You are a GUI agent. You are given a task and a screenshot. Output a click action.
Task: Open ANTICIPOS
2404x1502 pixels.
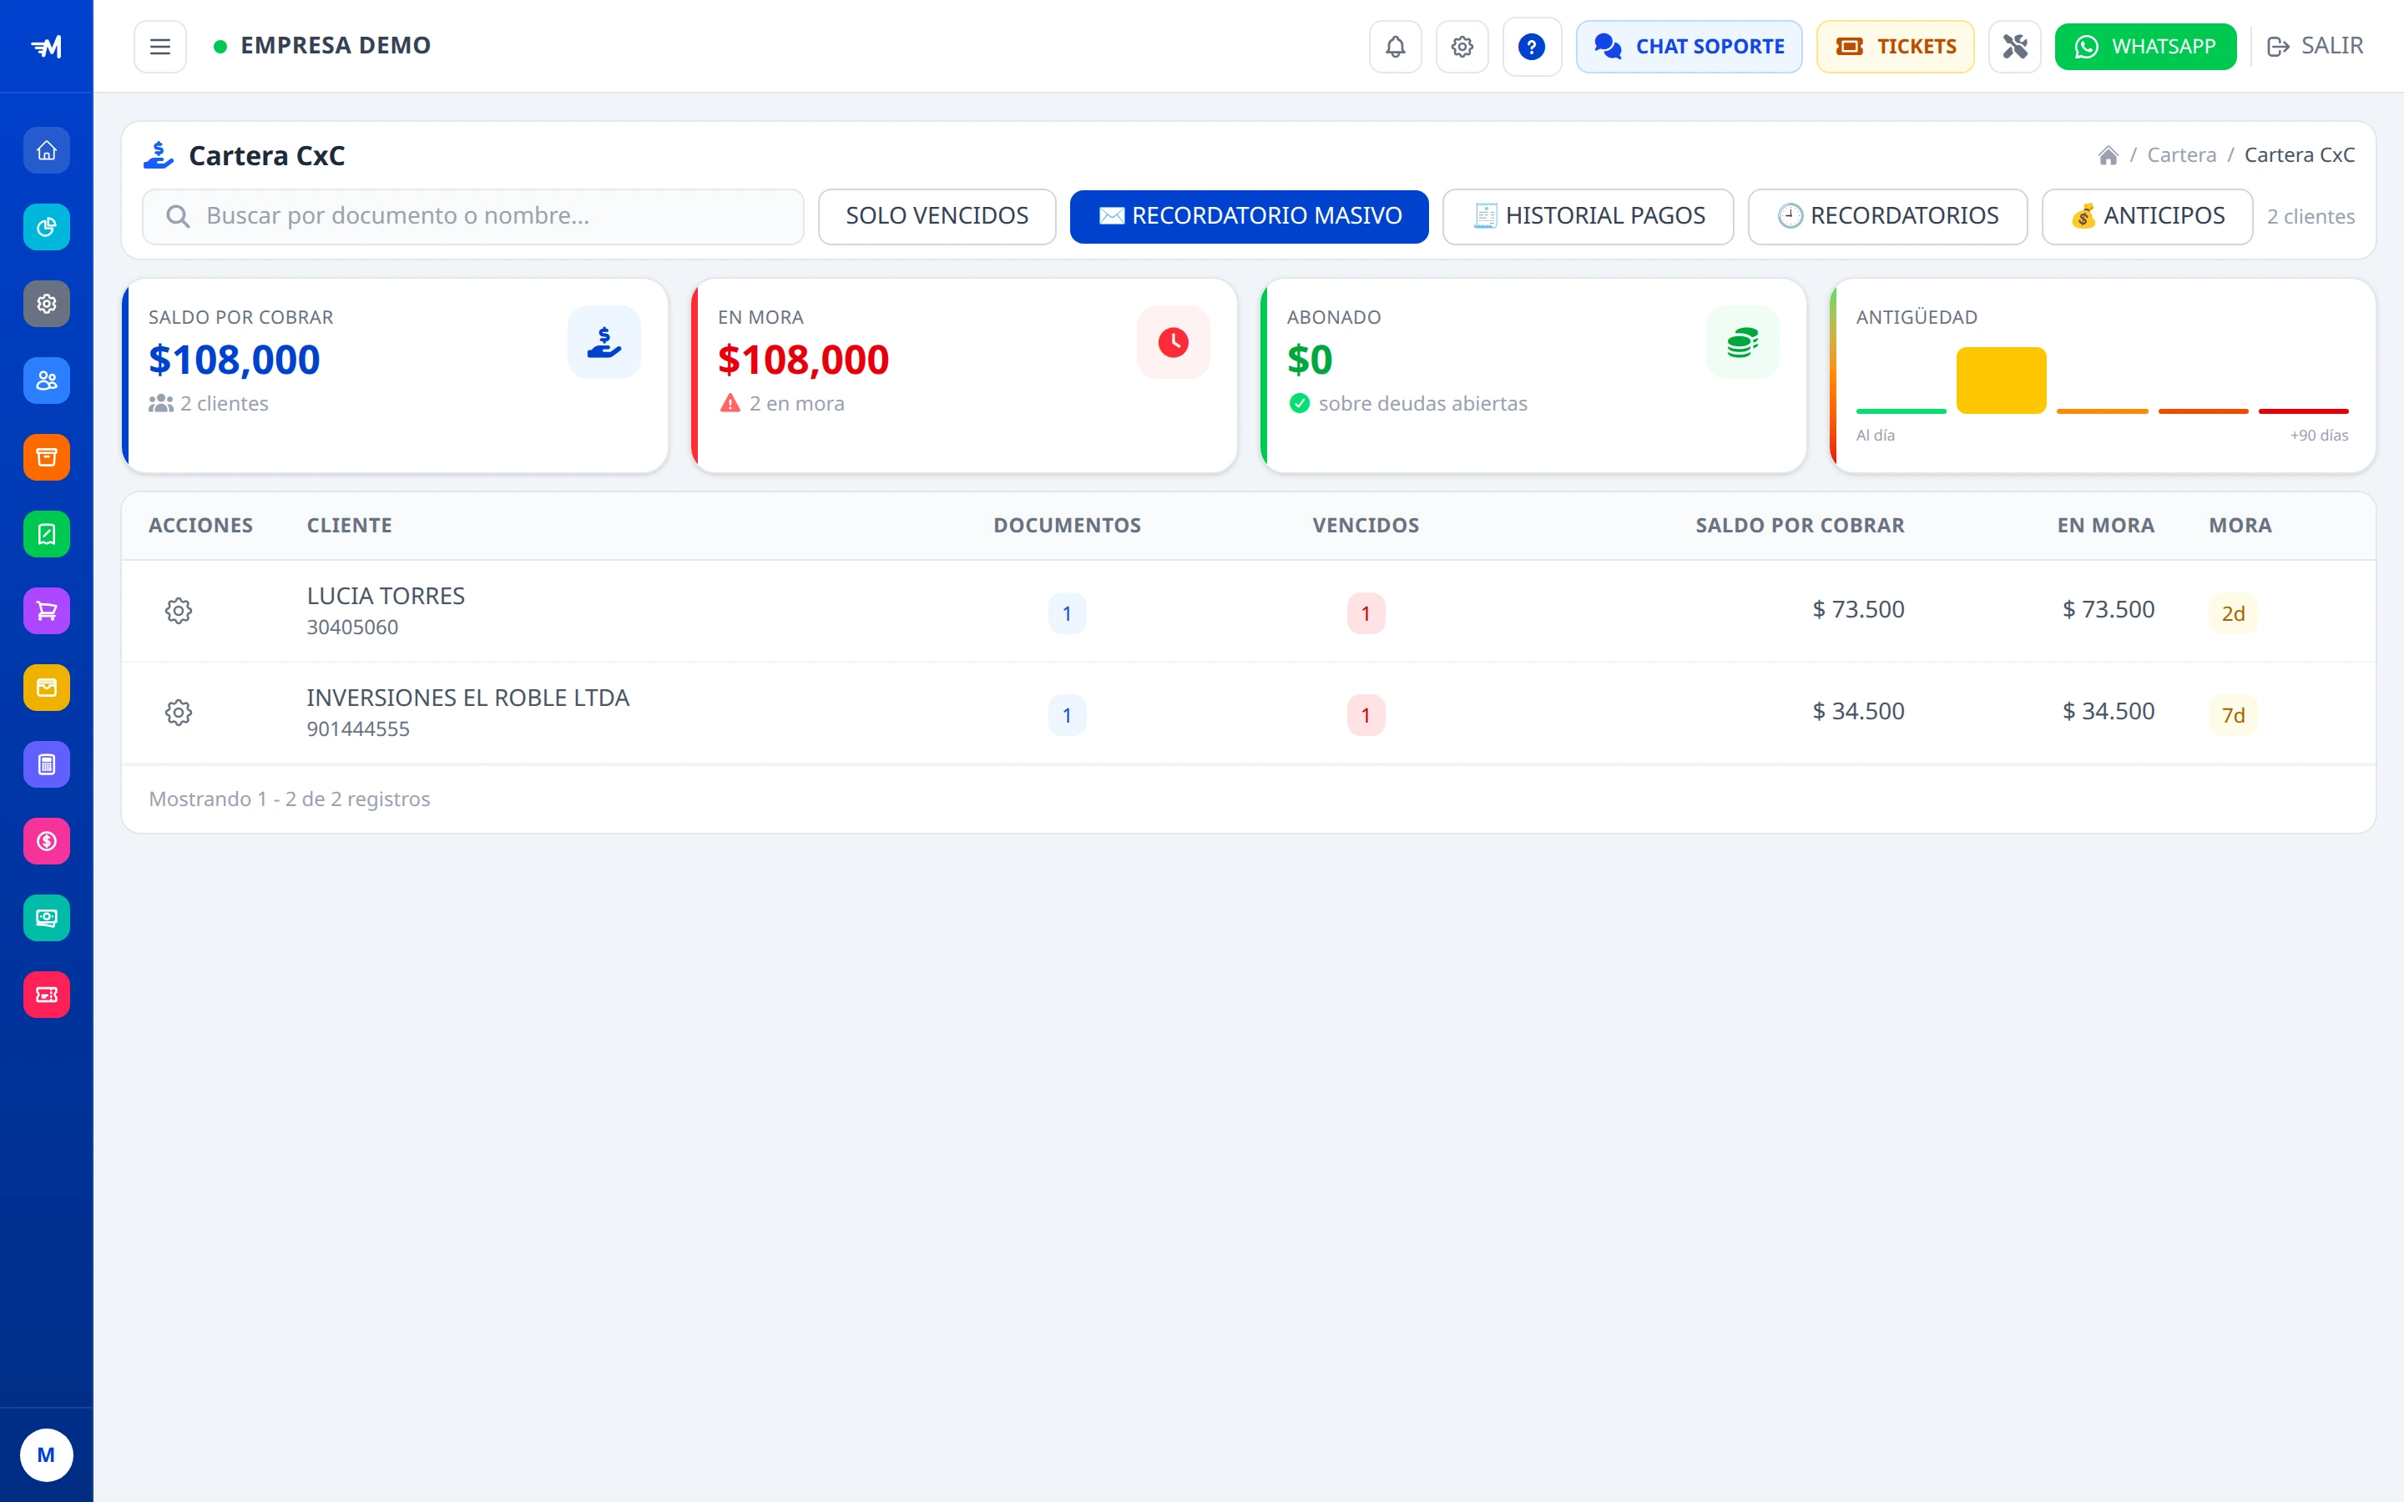coord(2147,217)
